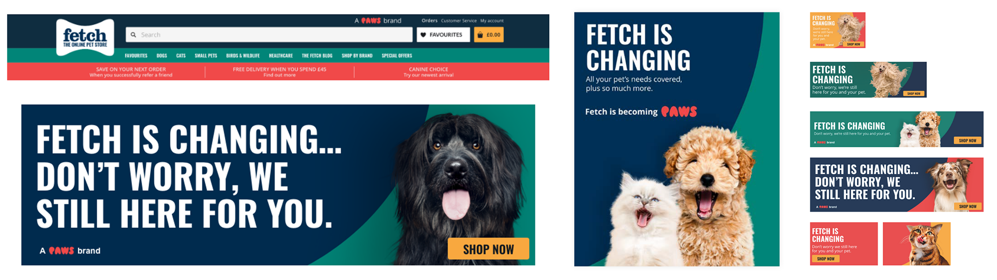Open the £0.00 basket button
The image size is (997, 280).
(489, 35)
